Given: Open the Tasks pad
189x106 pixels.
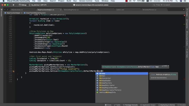Looking at the screenshot, I should pyautogui.click(x=117, y=105).
